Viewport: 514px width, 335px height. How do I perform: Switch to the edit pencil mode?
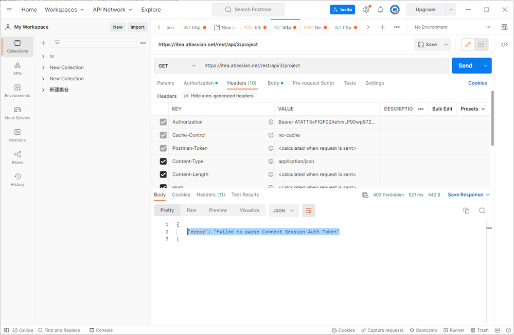[468, 45]
